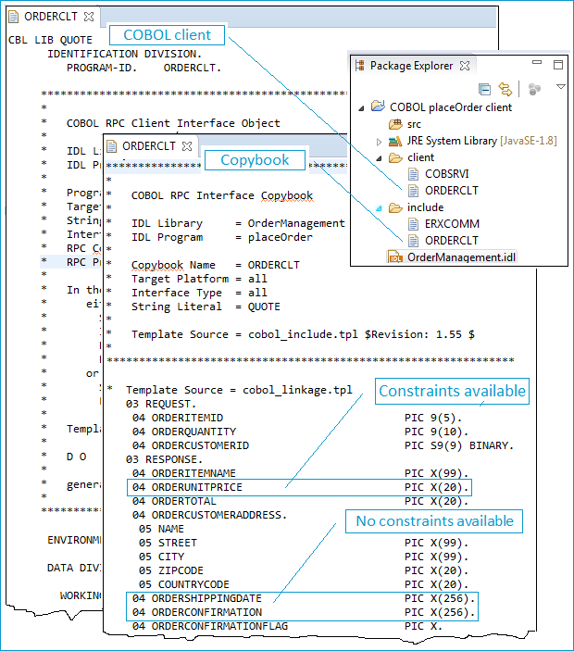Select the client folder item
This screenshot has width=574, height=651.
(x=420, y=157)
